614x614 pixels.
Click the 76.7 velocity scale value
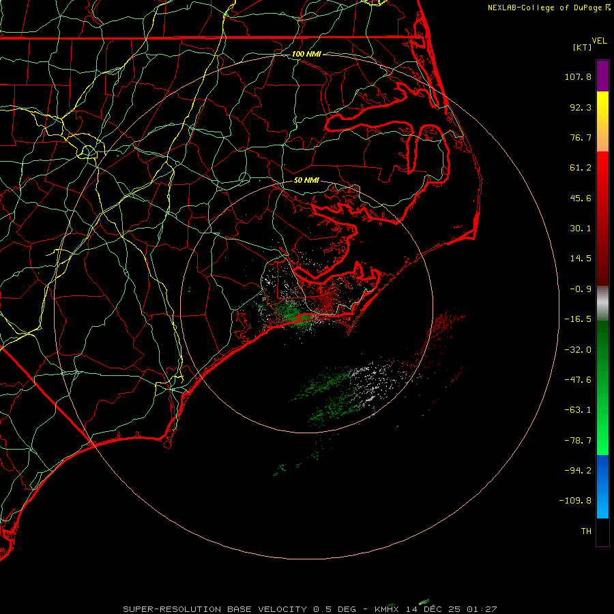point(581,137)
